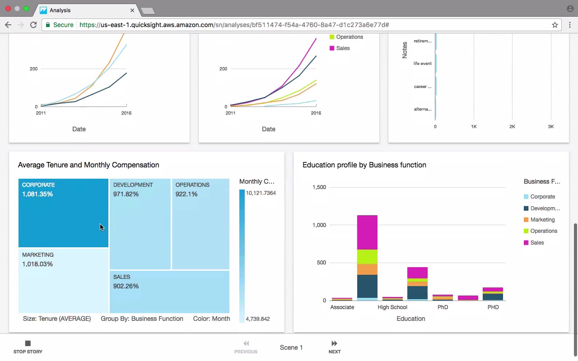Click the 'life event' Notes row label
This screenshot has width=578, height=361.
pyautogui.click(x=423, y=64)
